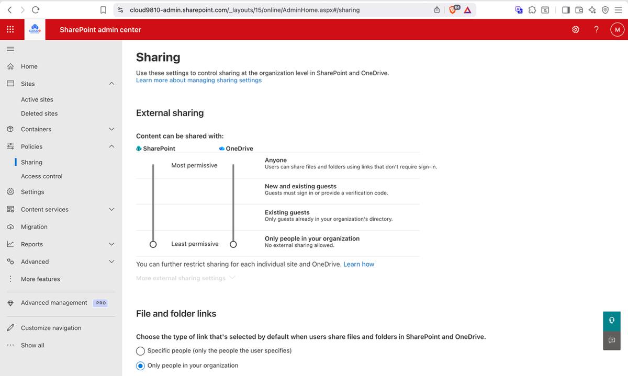This screenshot has width=628, height=376.
Task: Open the feedback chat floating button
Action: [612, 340]
